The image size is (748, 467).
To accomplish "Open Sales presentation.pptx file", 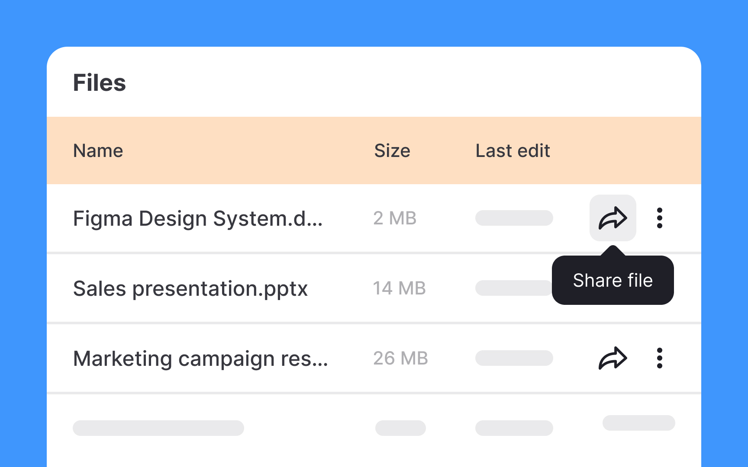I will pyautogui.click(x=190, y=288).
